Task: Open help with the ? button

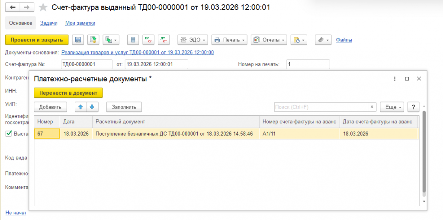Action: click(414, 107)
